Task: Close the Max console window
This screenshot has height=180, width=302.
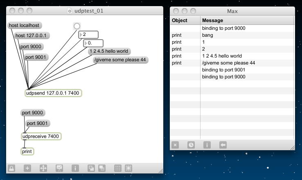Action: [176, 11]
